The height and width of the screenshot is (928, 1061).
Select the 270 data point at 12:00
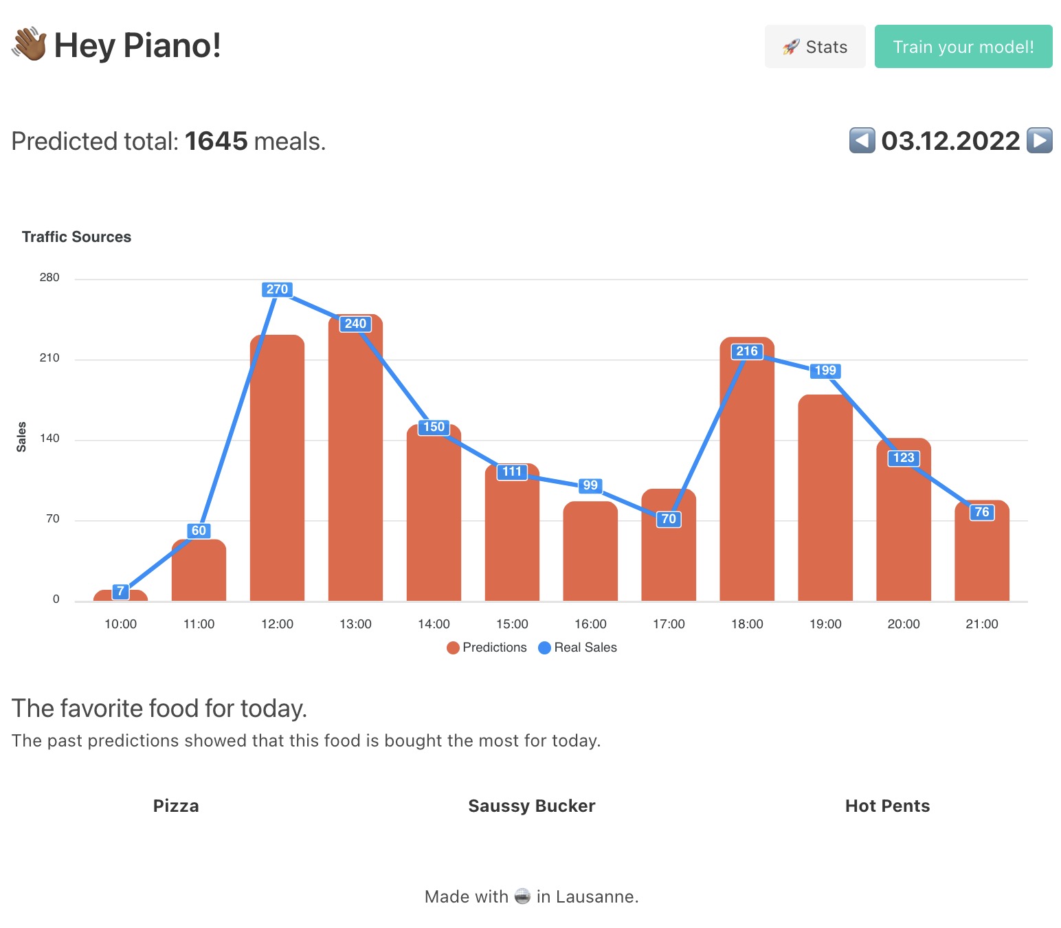pos(277,289)
